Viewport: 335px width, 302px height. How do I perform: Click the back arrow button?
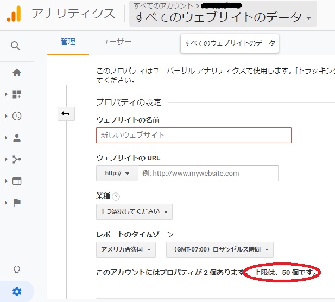[66, 113]
